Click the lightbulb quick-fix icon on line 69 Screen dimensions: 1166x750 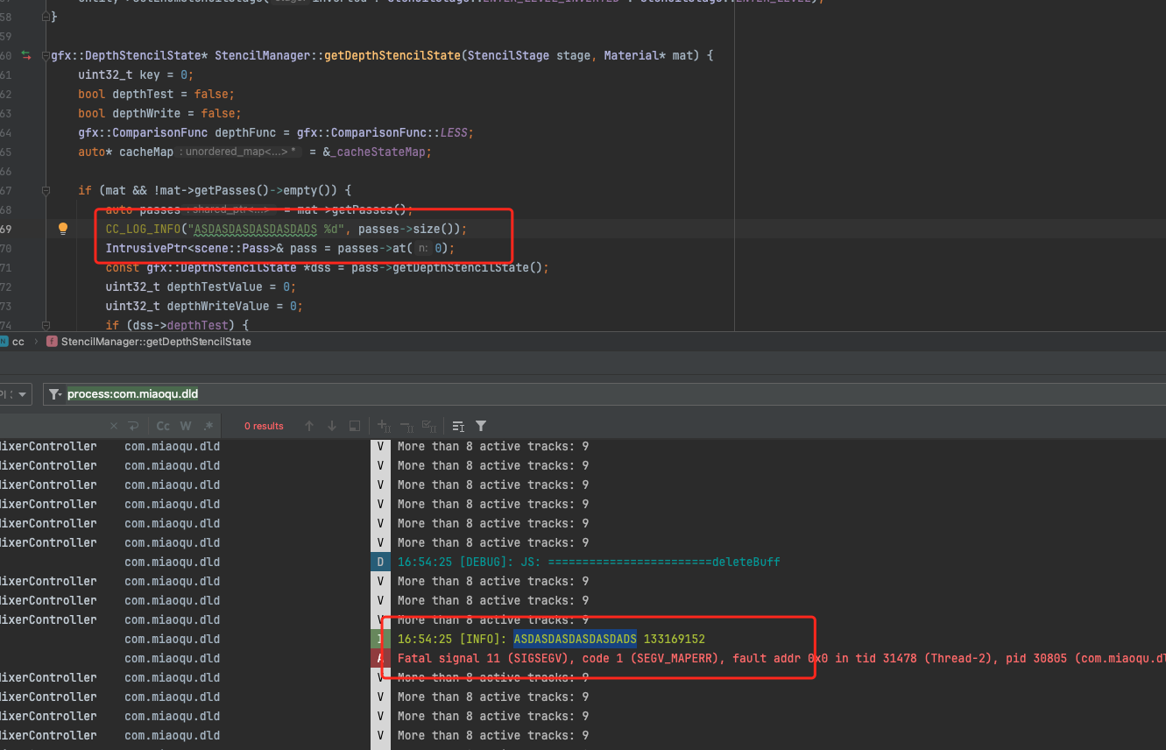click(x=63, y=229)
